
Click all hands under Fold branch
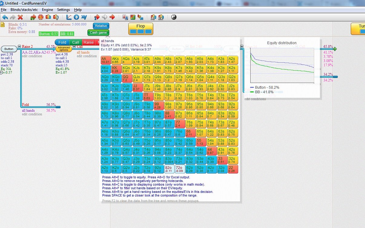click(28, 111)
